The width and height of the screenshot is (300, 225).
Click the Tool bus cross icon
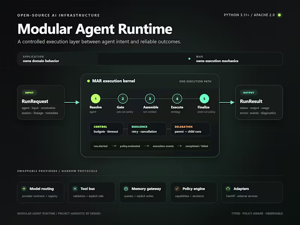75,189
